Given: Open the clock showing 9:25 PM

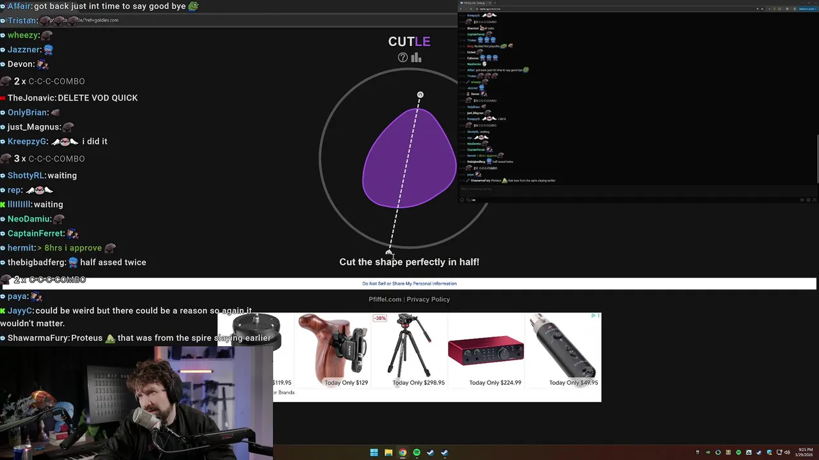Looking at the screenshot, I should pyautogui.click(x=804, y=452).
